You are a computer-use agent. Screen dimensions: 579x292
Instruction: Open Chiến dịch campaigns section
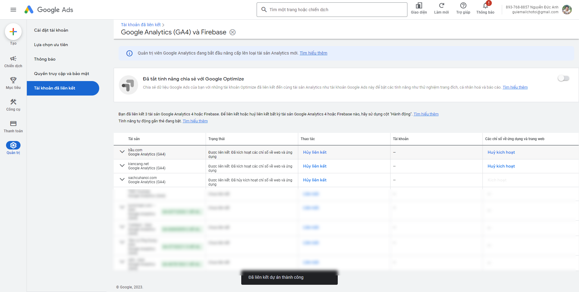(x=13, y=61)
